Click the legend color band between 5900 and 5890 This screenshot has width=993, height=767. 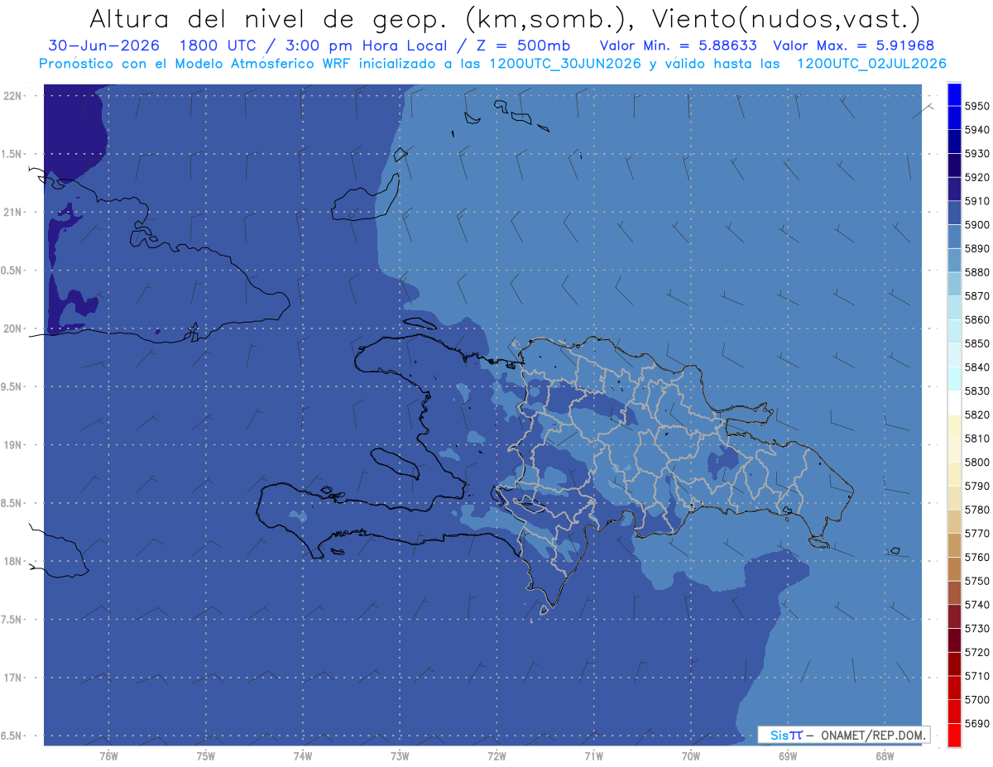[954, 237]
